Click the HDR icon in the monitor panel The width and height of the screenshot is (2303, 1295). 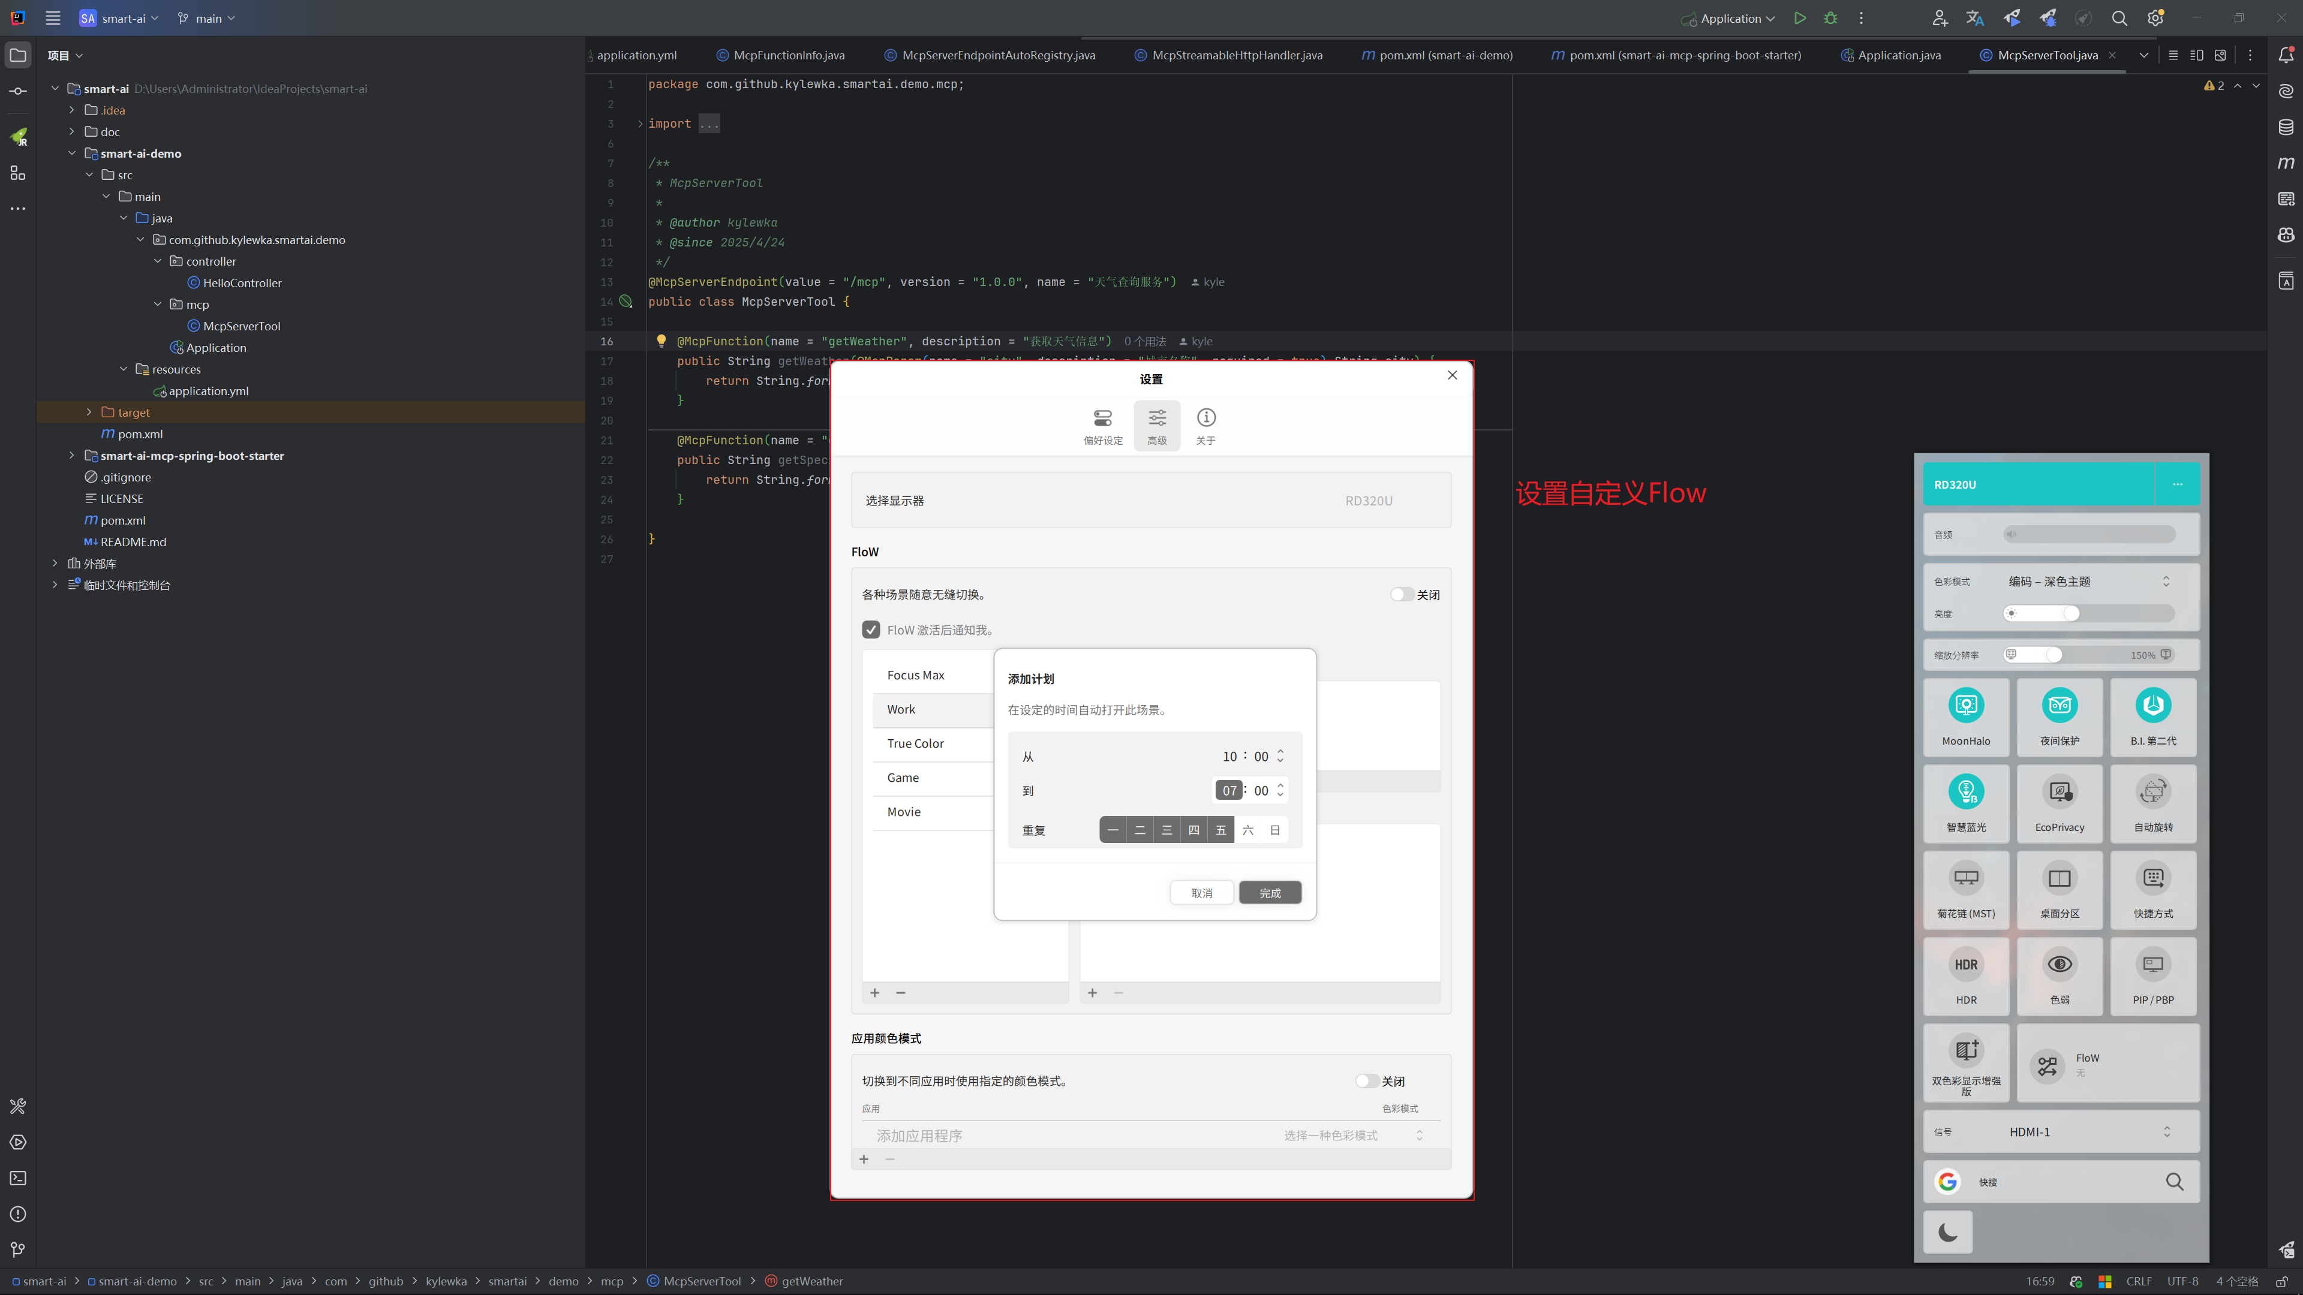pyautogui.click(x=1965, y=965)
